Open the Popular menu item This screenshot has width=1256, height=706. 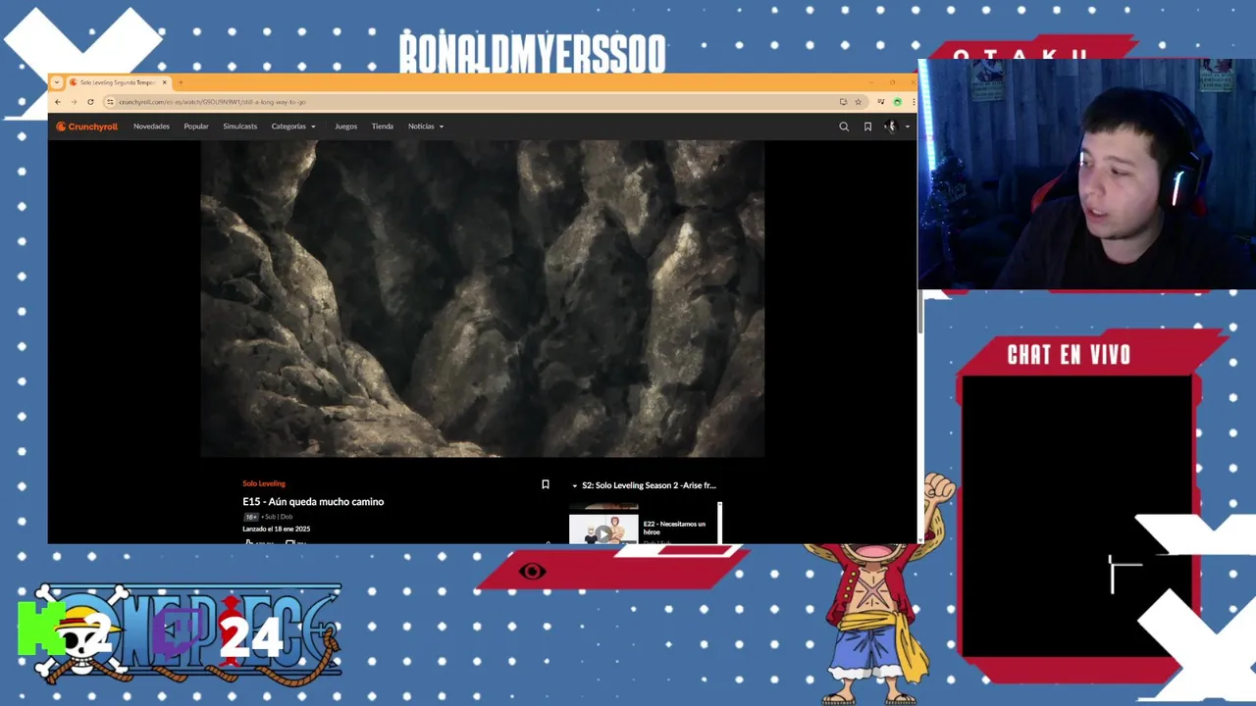196,126
